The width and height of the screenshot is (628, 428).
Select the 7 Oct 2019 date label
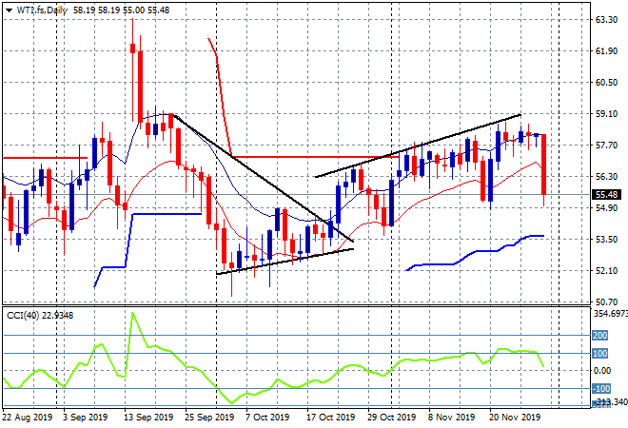pyautogui.click(x=266, y=417)
